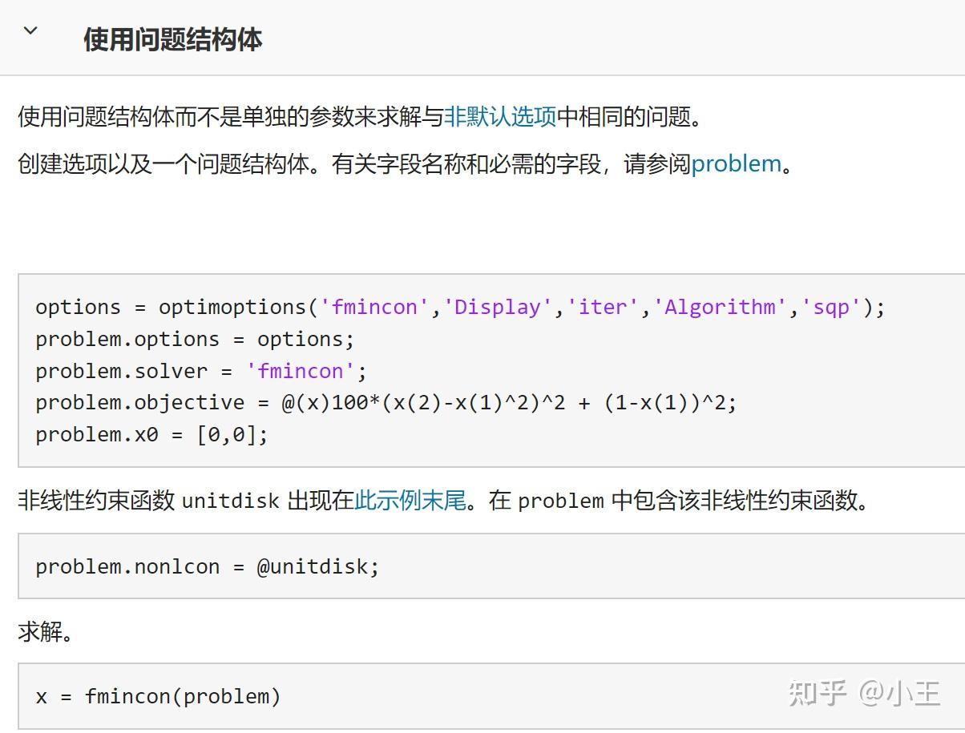Click the optimoptions code line
This screenshot has height=733, width=965.
[459, 307]
